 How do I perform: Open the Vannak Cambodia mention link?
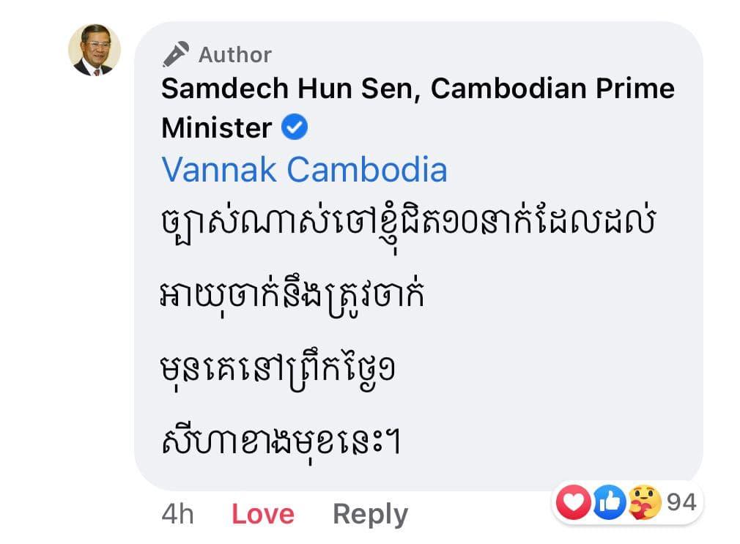click(304, 169)
